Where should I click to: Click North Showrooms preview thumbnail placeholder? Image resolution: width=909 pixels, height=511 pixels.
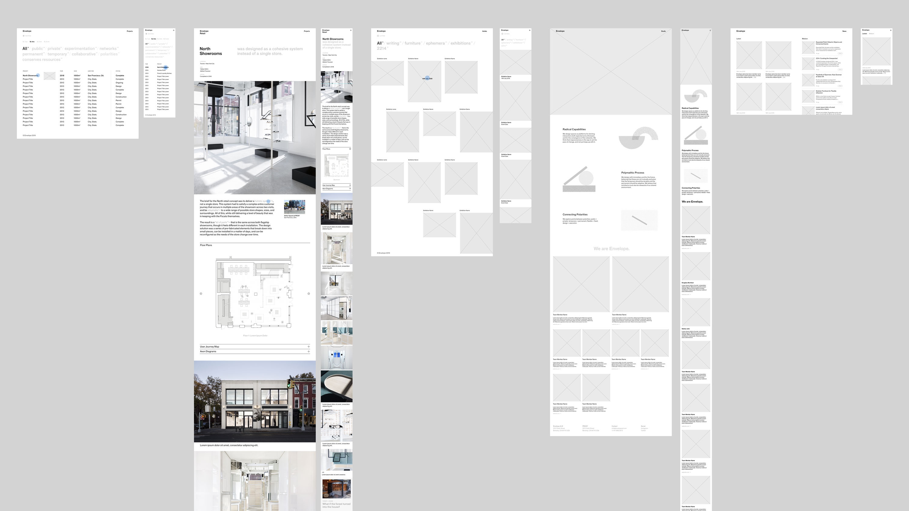pyautogui.click(x=49, y=76)
